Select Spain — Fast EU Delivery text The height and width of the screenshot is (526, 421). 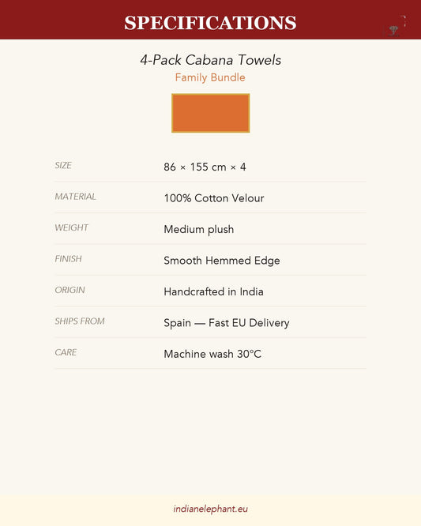(227, 323)
